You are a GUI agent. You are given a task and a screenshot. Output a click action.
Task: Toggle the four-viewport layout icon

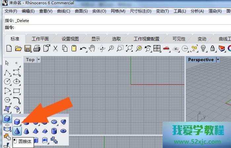[x=157, y=48]
